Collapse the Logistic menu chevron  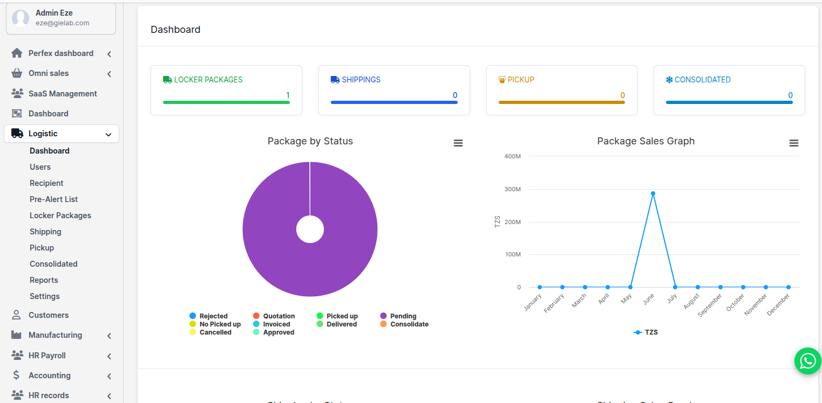coord(108,134)
